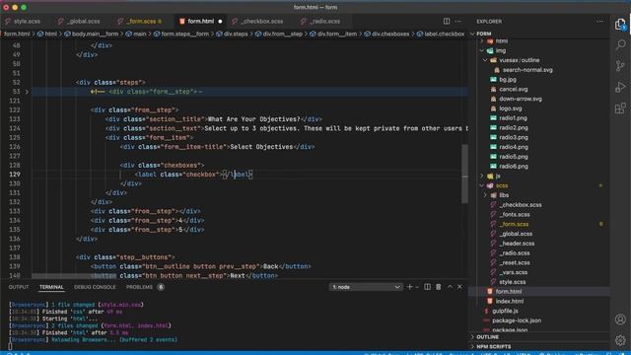Open gulpfile.js in explorer tree
Viewport: 631px width, 355px height.
point(505,312)
